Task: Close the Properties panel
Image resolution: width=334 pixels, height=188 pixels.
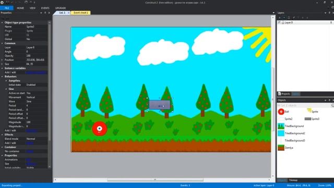Action: (49, 13)
